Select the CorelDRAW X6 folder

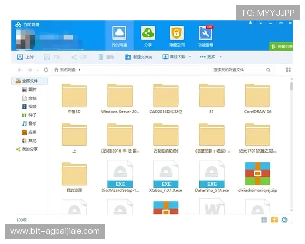(x=258, y=99)
